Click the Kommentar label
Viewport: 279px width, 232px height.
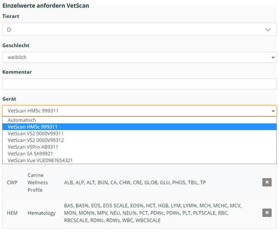17,72
